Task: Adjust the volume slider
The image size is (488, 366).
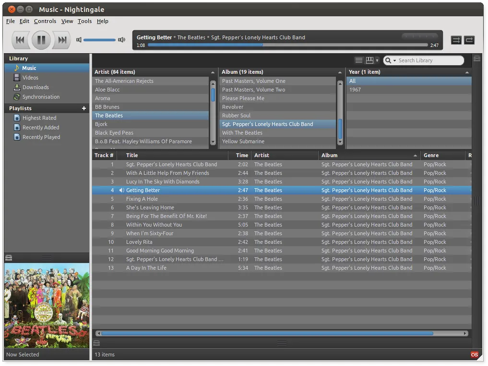Action: coord(99,40)
